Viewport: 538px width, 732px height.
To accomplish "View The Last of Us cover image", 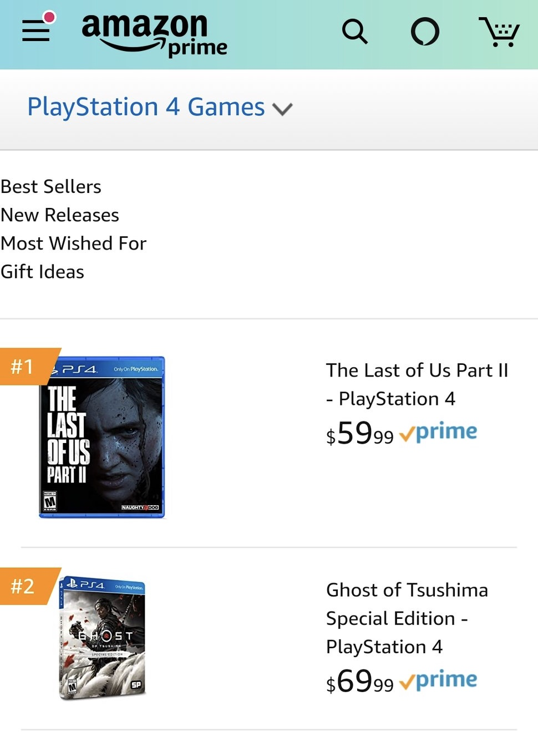I will [103, 438].
